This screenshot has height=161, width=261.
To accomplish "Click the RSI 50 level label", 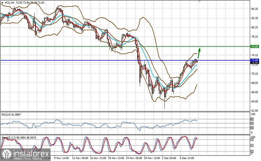I will click(x=252, y=123).
